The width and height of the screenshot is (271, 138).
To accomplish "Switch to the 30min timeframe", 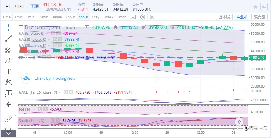I will click(x=57, y=17).
